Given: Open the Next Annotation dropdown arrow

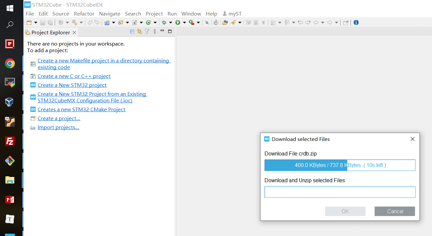Looking at the screenshot, I should coord(280,22).
